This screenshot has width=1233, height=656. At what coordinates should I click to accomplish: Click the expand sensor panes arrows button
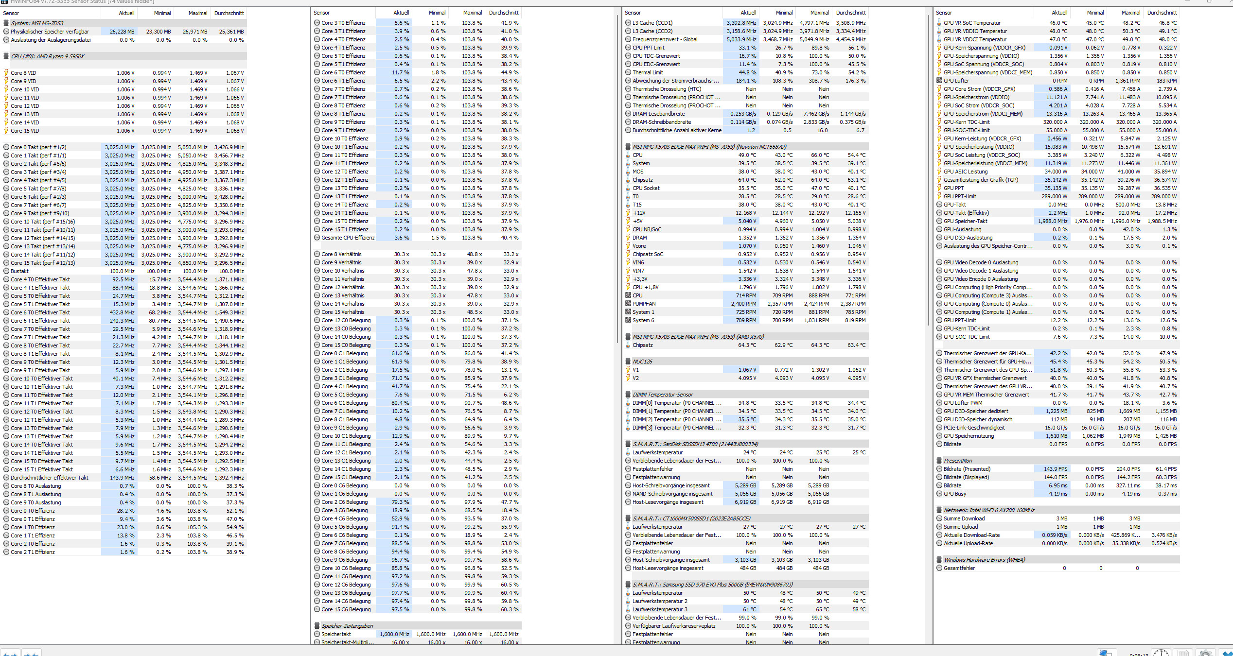(10, 653)
